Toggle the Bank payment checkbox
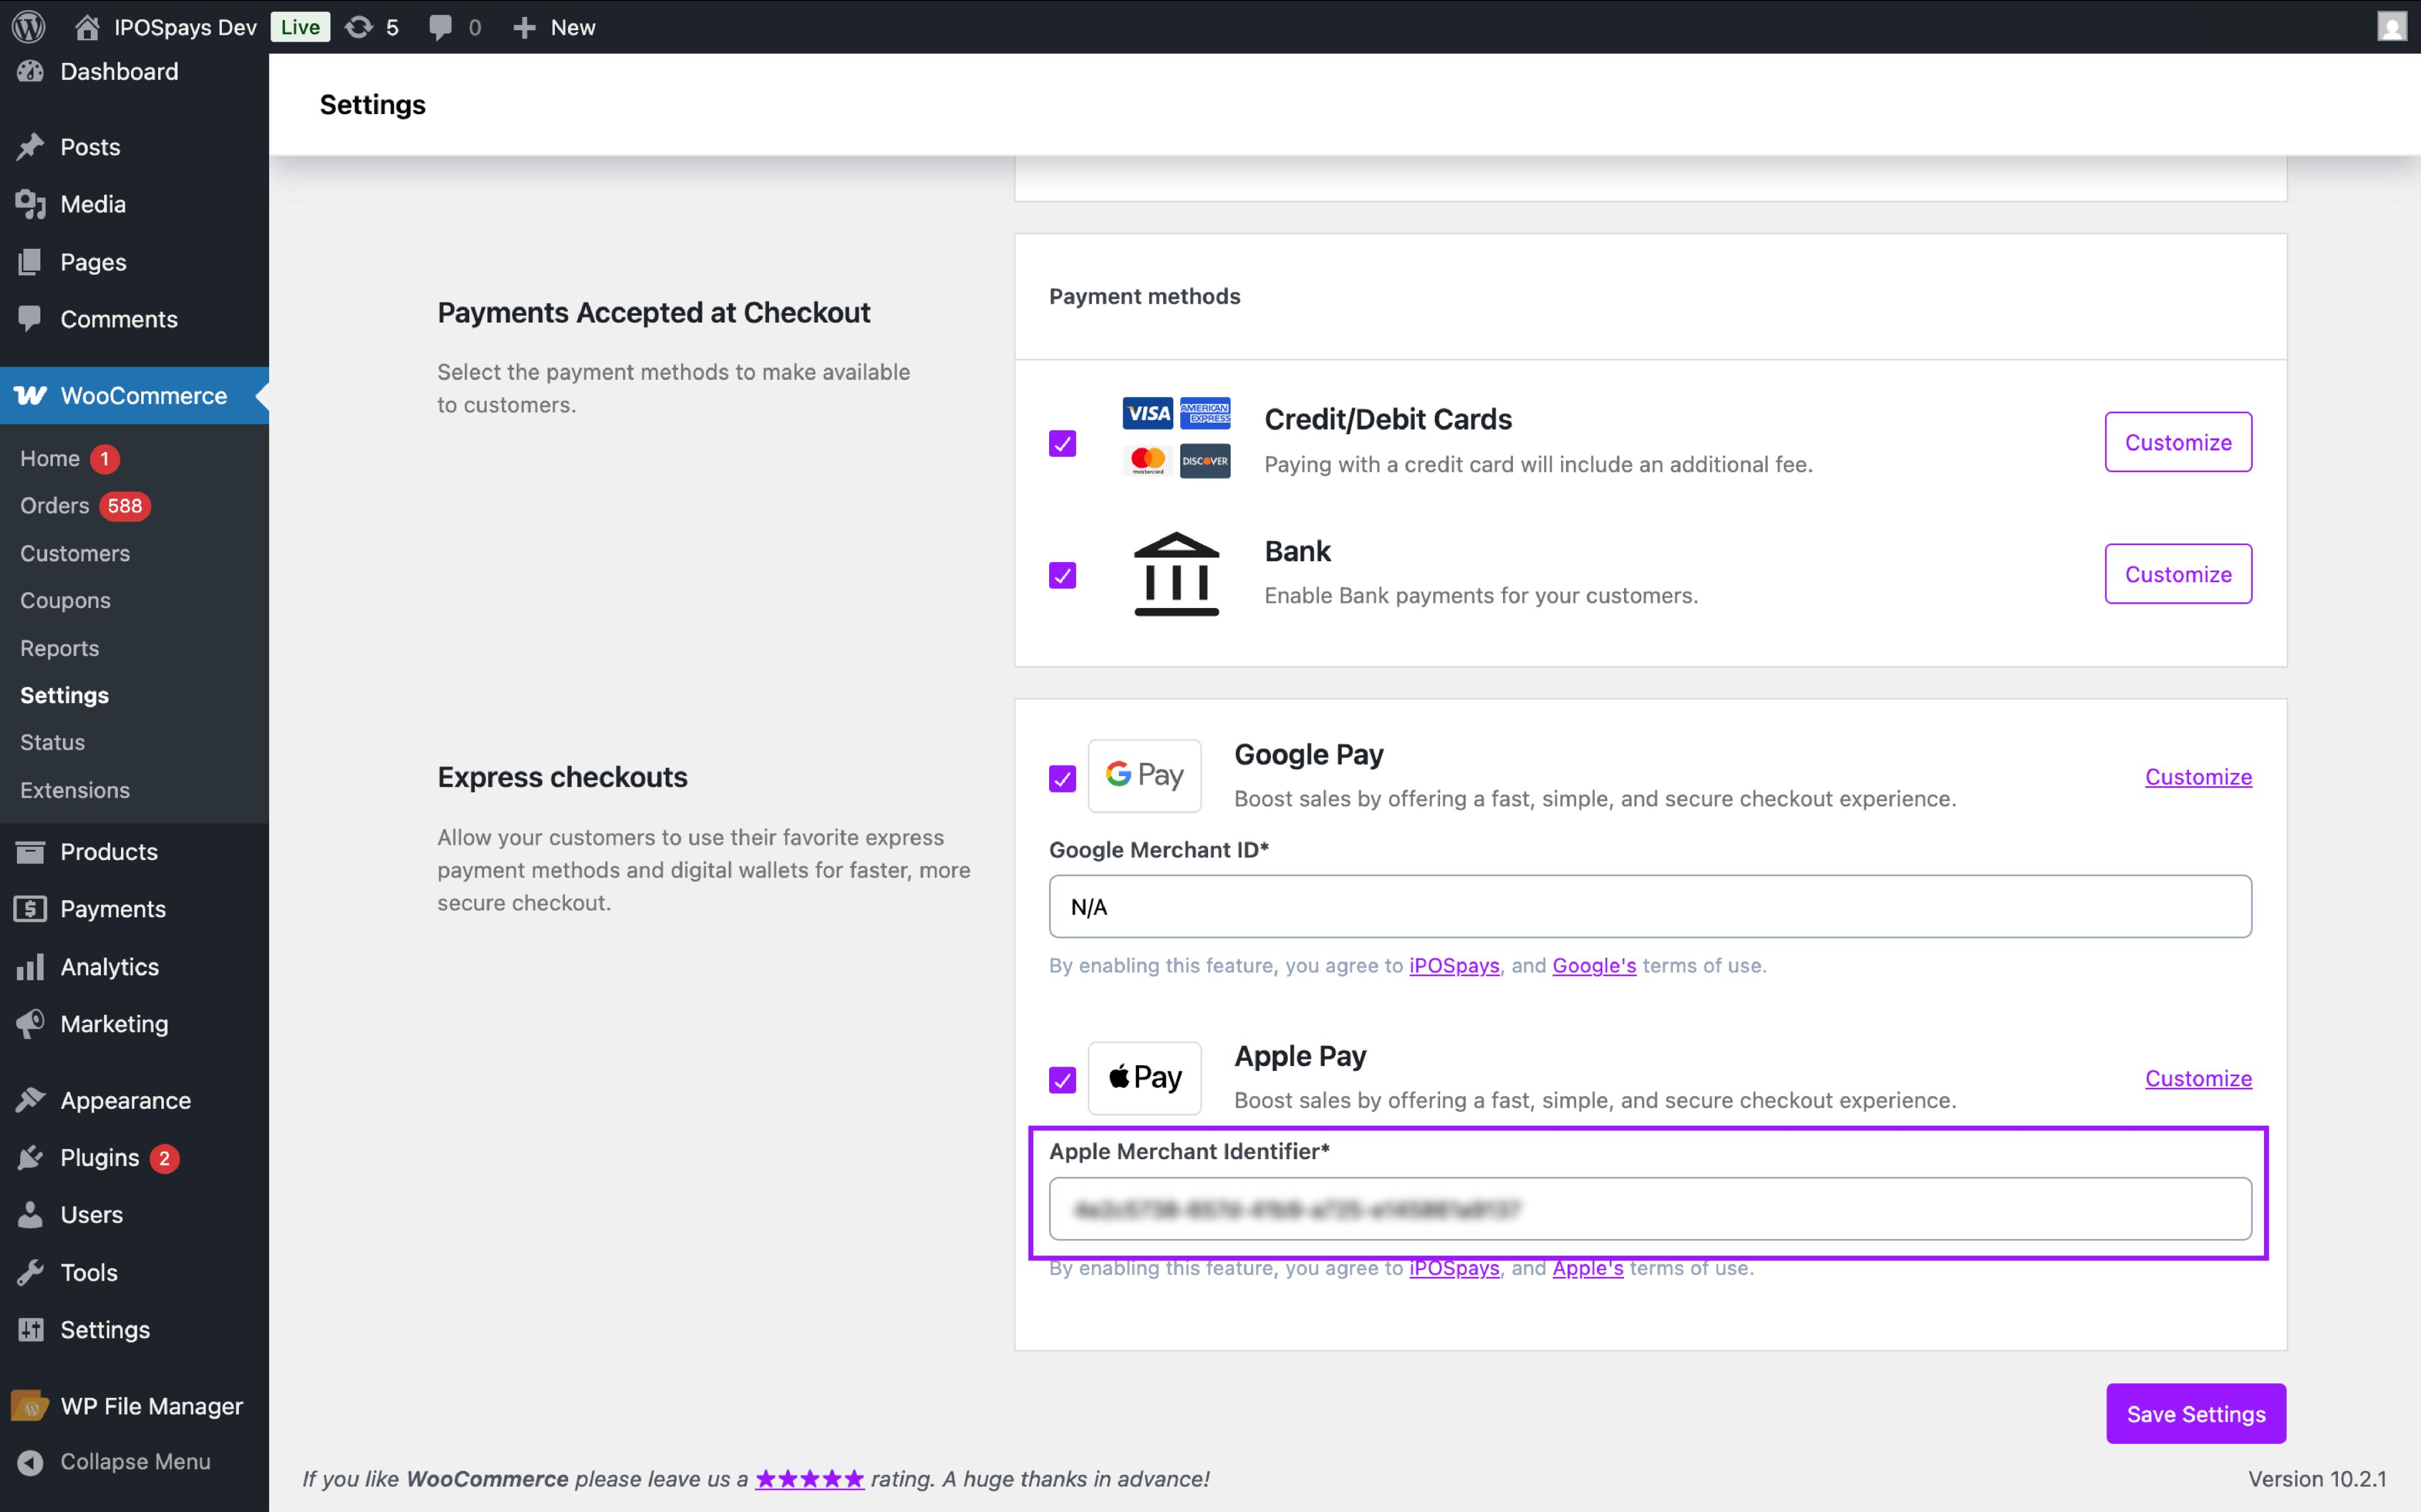The width and height of the screenshot is (2421, 1512). point(1062,575)
